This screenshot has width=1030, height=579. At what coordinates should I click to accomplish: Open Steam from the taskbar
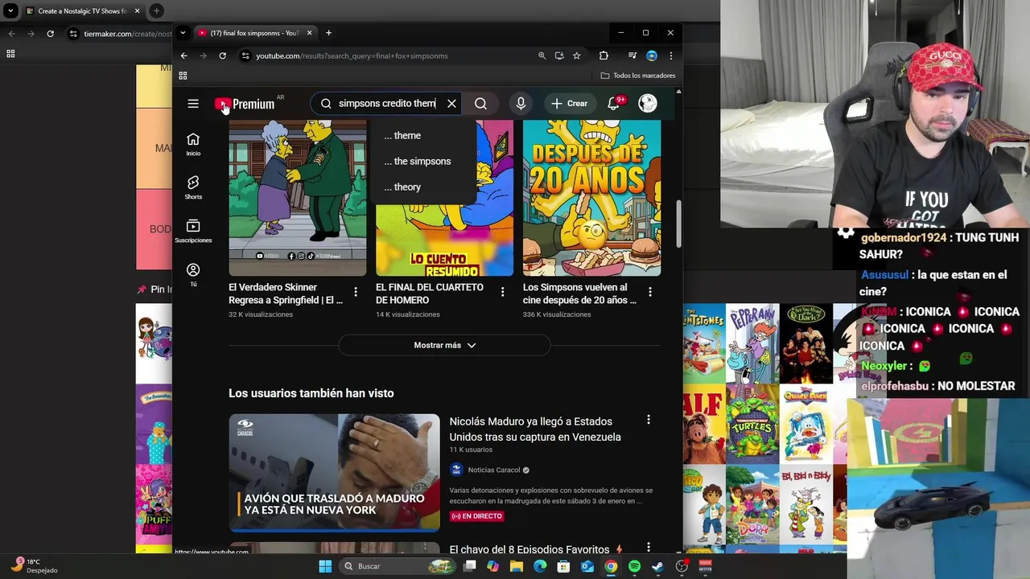point(657,566)
